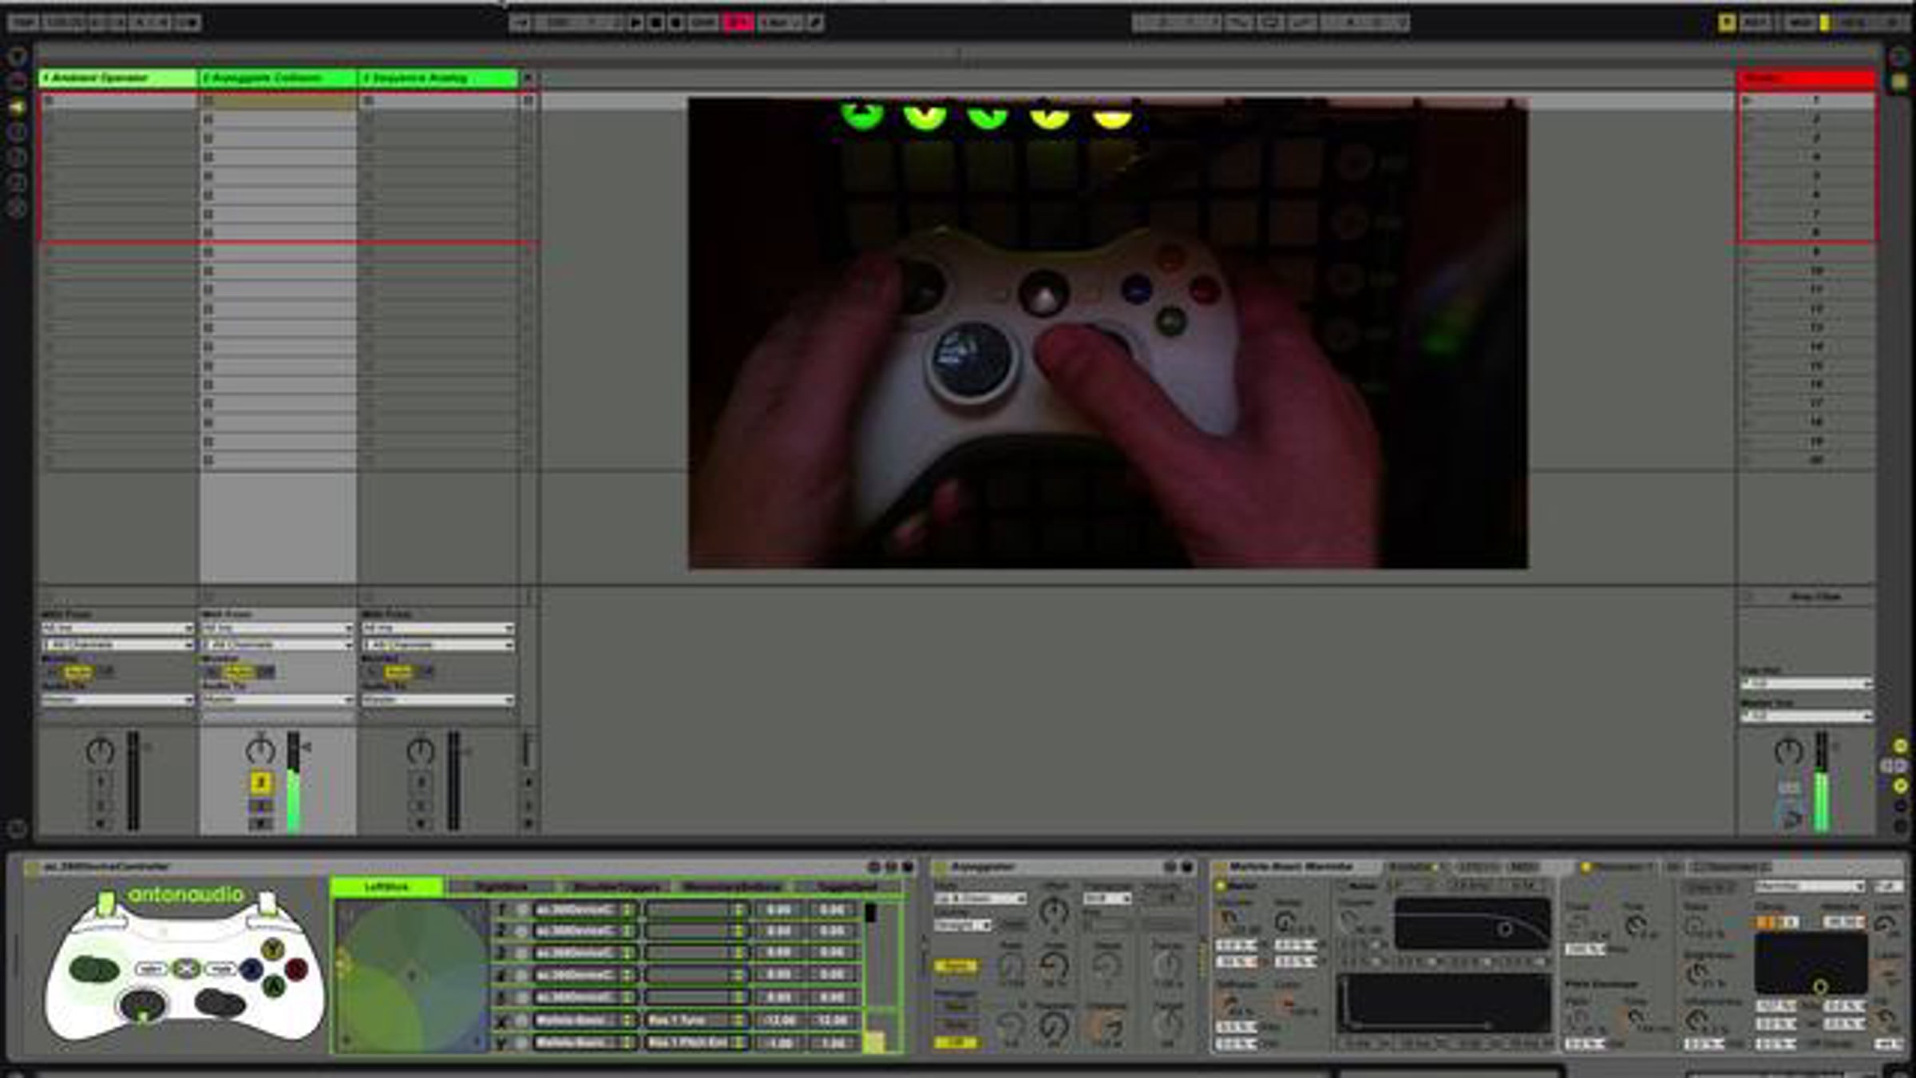The height and width of the screenshot is (1078, 1916).
Task: Switch to the MovementButtons tab
Action: [732, 887]
